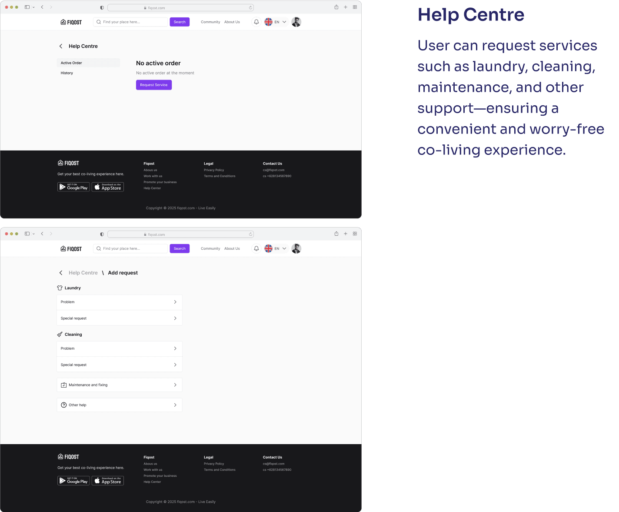
Task: Click App Store badge in bottom window footer
Action: [108, 481]
